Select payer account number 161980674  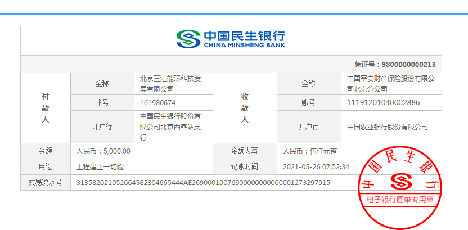[157, 103]
